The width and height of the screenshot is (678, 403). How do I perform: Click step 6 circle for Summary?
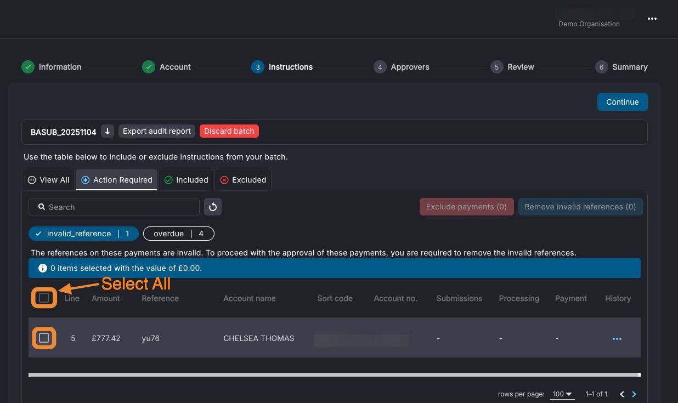tap(601, 67)
